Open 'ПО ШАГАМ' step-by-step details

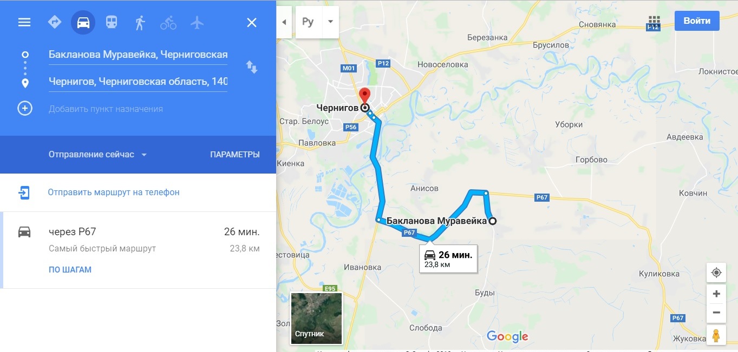(70, 270)
